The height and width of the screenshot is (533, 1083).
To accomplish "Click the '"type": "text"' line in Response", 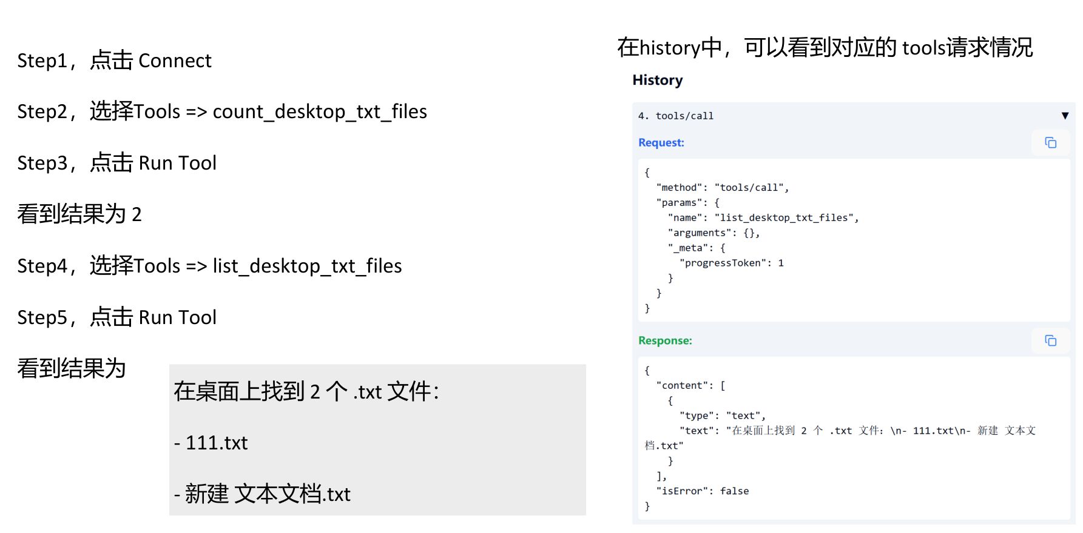I will point(723,415).
